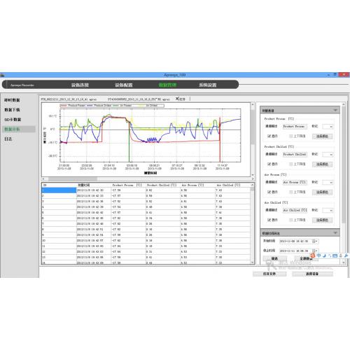
Task: Click the color select button for Product Chilled
Action: (x=322, y=164)
